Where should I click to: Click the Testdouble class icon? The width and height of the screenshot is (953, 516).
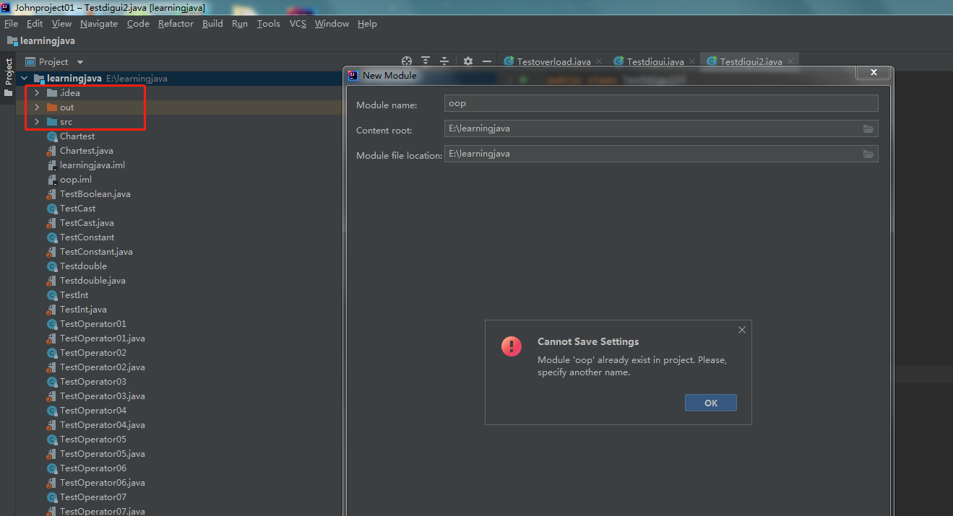tap(52, 266)
